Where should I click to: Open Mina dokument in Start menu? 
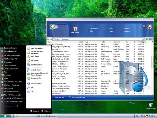[35, 48]
